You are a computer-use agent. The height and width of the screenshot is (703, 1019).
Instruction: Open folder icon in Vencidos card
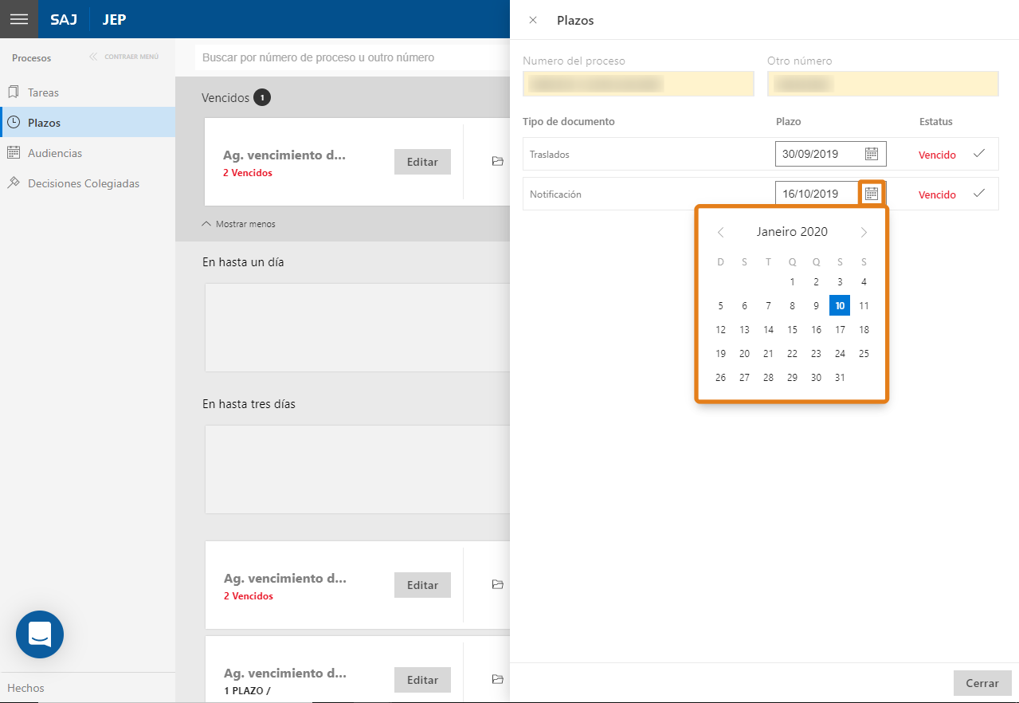pyautogui.click(x=498, y=162)
